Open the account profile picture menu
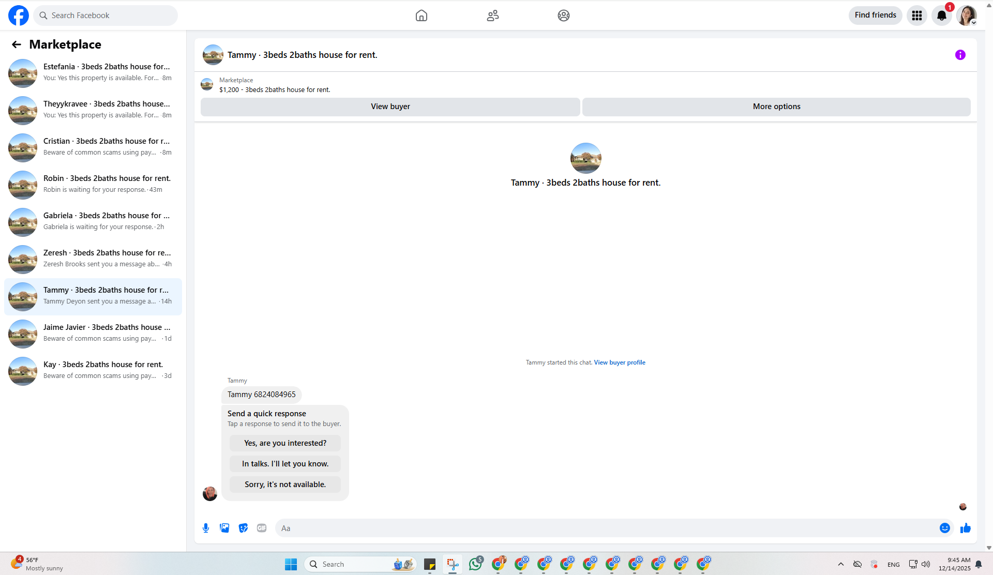993x575 pixels. (967, 16)
